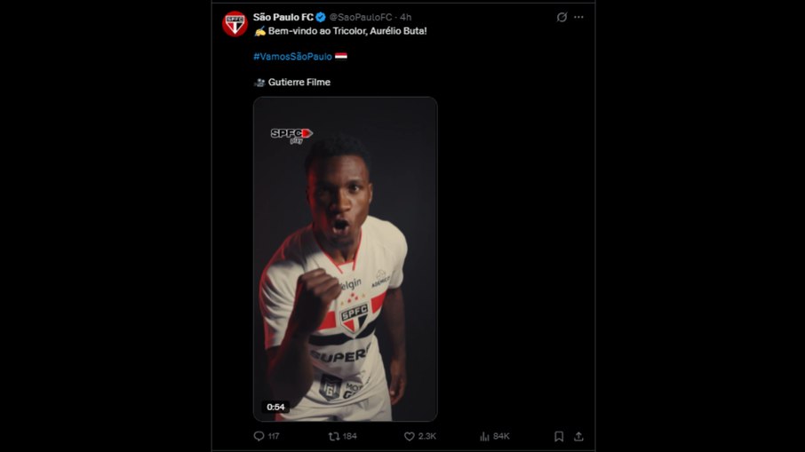The width and height of the screenshot is (805, 452).
Task: Play the Aurélio Buta welcome video
Action: (x=345, y=258)
